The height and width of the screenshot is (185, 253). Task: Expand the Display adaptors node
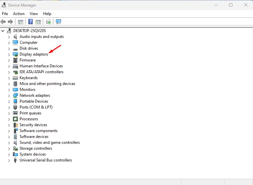pos(9,55)
